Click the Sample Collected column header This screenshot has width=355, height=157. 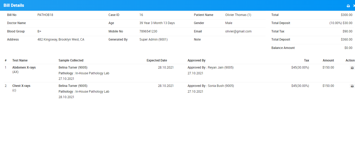pos(71,60)
